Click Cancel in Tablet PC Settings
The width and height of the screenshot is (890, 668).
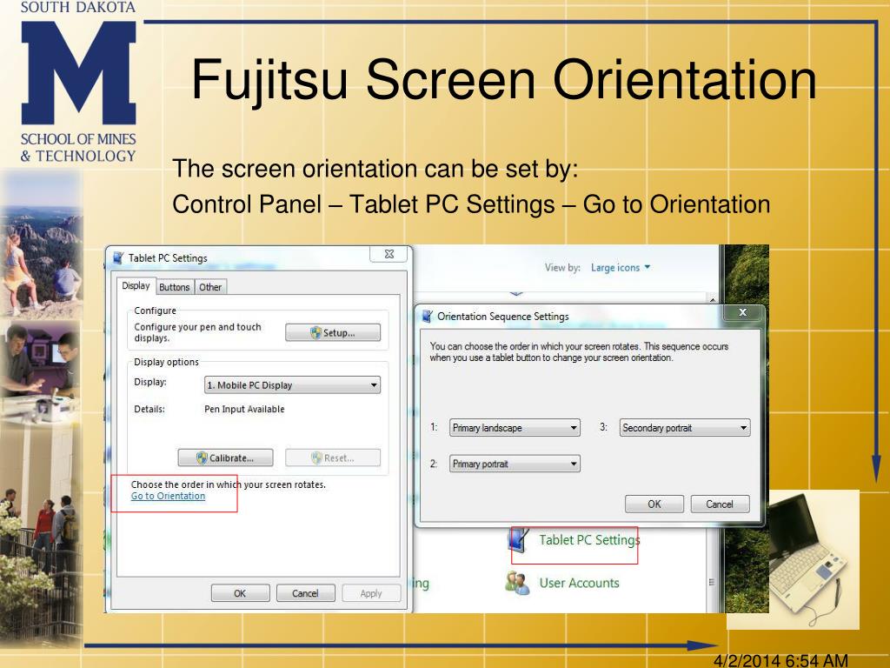(x=305, y=593)
